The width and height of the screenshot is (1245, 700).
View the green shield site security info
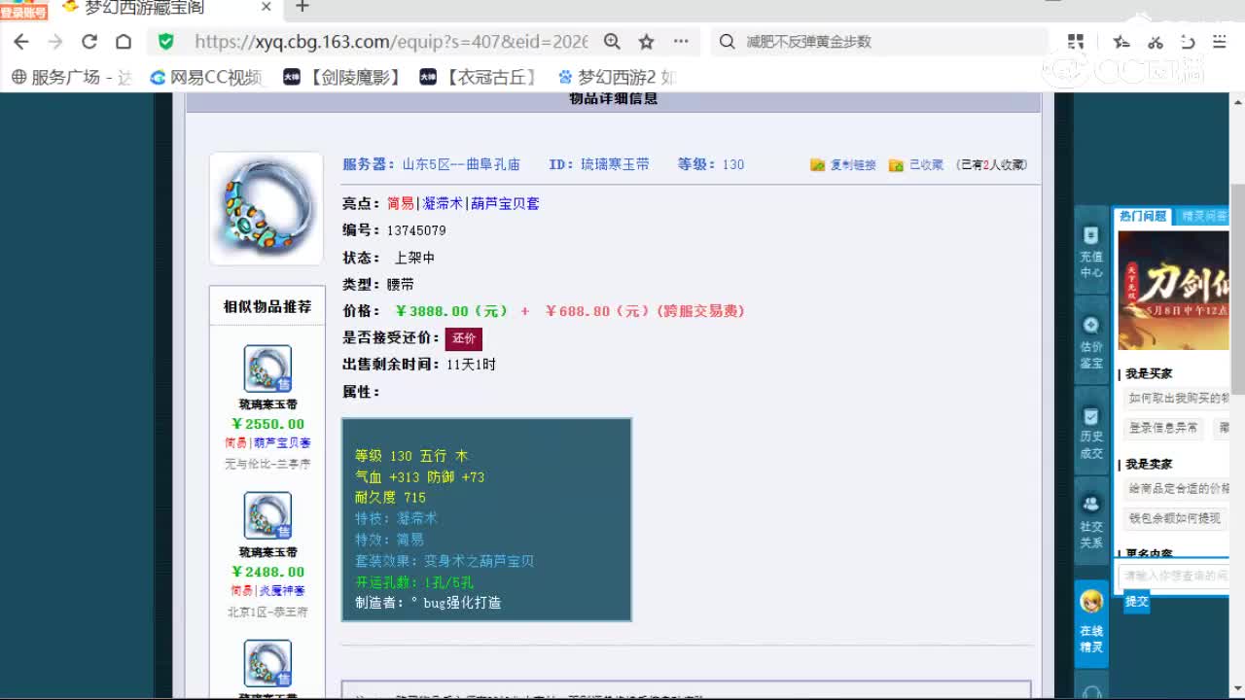(x=166, y=42)
